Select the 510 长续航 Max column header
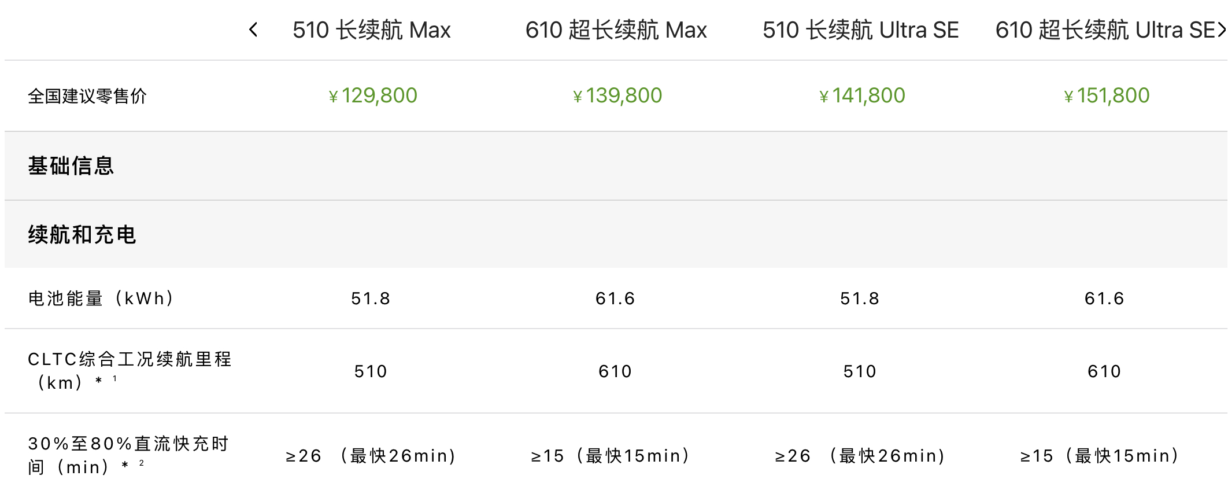The width and height of the screenshot is (1228, 494). (x=372, y=30)
